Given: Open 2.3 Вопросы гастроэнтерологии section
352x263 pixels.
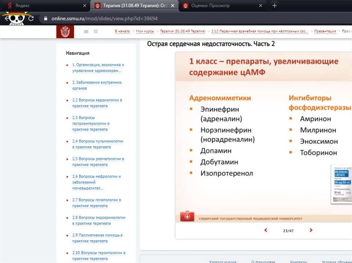Looking at the screenshot, I should pyautogui.click(x=91, y=123).
